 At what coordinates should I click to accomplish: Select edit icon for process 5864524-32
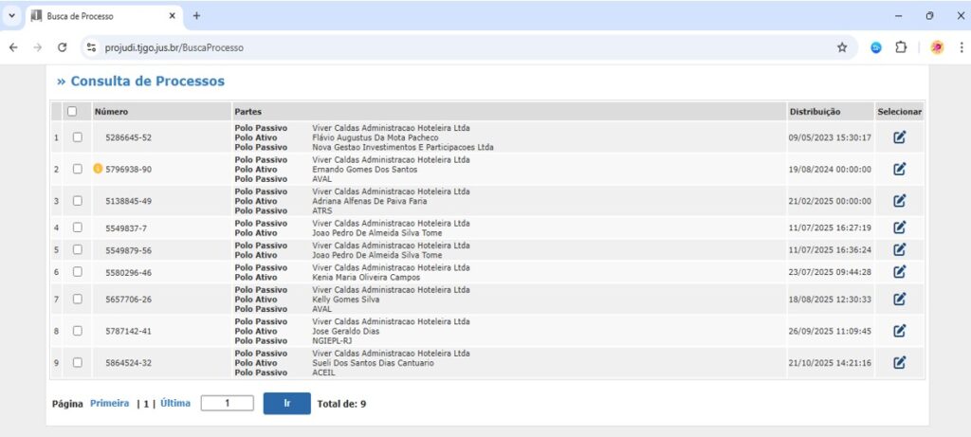(x=899, y=363)
